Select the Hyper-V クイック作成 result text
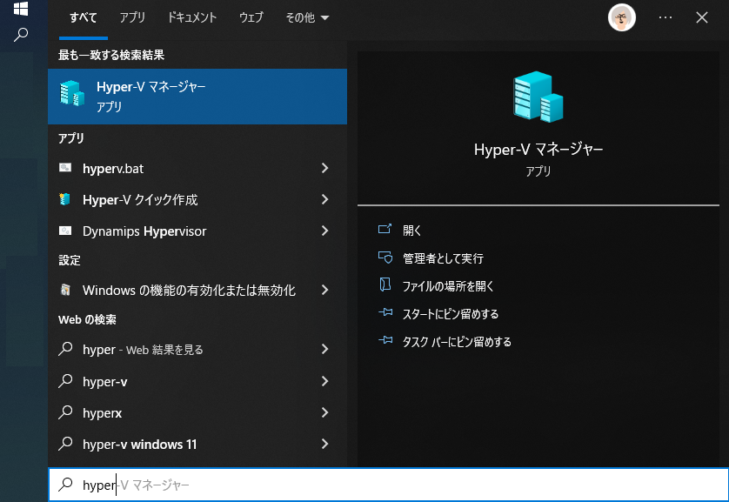The height and width of the screenshot is (502, 729). tap(140, 200)
